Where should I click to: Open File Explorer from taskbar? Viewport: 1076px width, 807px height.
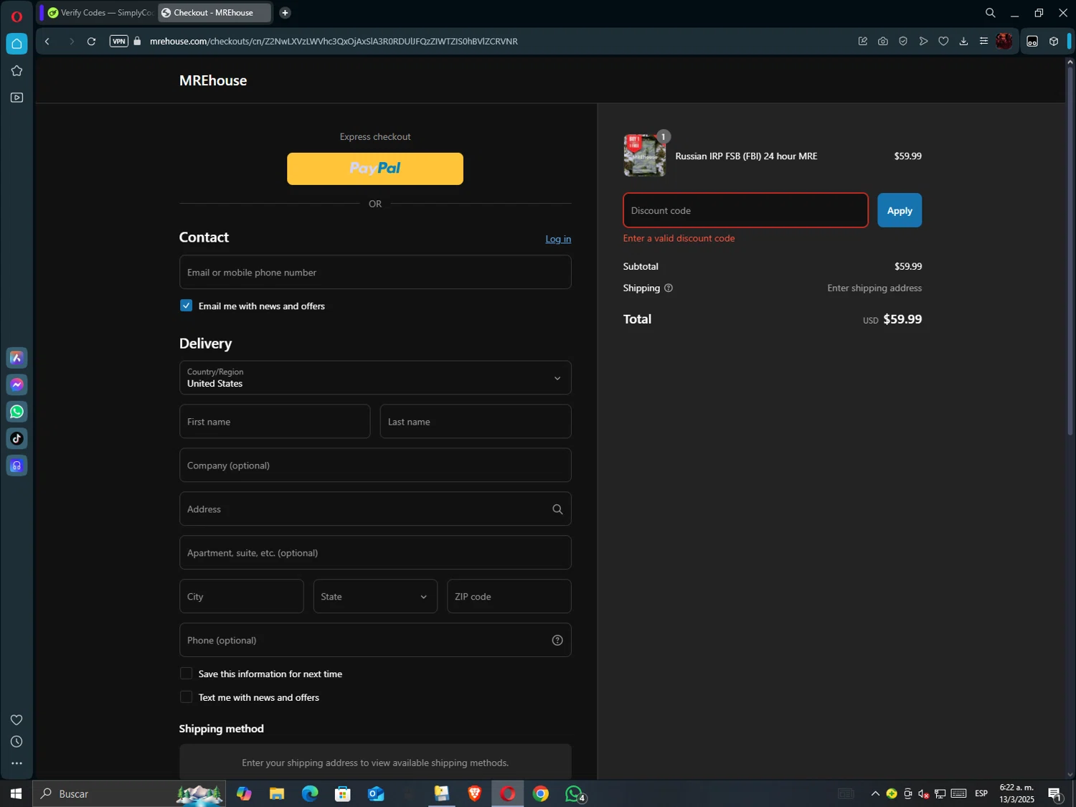pyautogui.click(x=277, y=793)
